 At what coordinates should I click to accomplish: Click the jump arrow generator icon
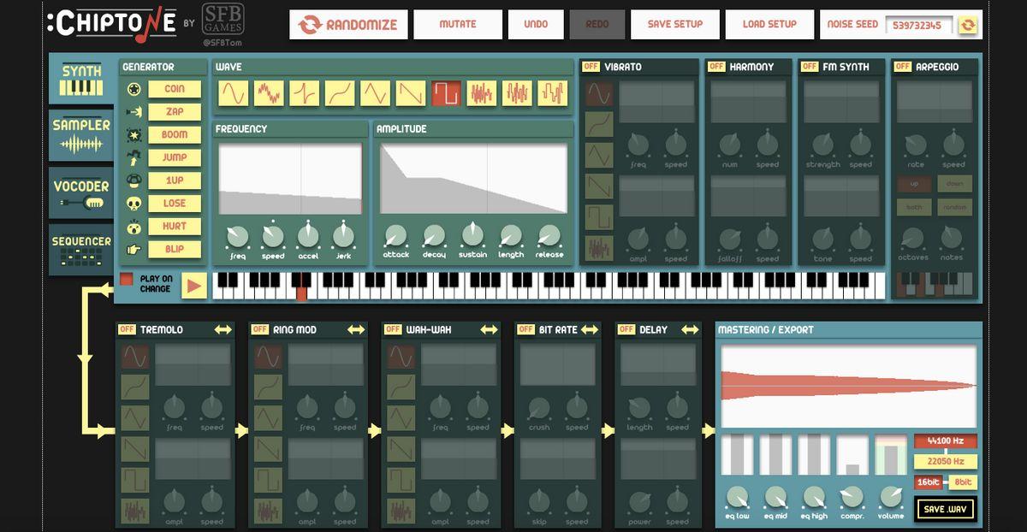(134, 157)
